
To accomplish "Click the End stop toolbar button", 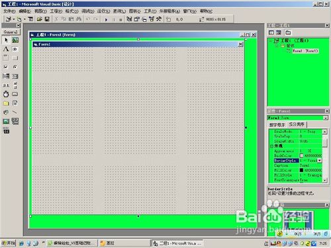I will 120,19.
